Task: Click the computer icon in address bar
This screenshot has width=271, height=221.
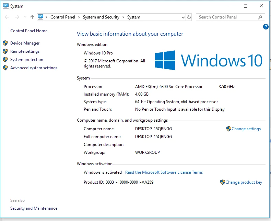Action: 40,17
